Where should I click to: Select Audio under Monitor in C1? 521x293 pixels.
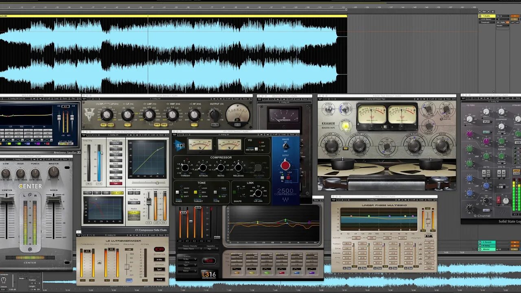[134, 212]
